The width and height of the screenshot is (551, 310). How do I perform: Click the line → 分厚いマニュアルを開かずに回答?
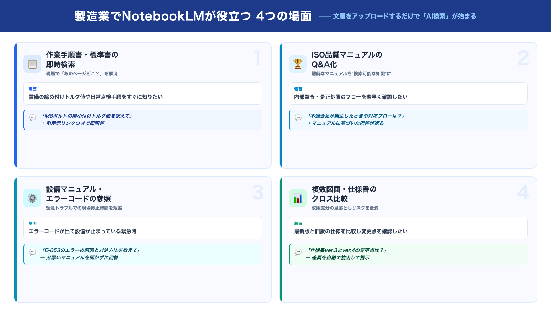(79, 258)
